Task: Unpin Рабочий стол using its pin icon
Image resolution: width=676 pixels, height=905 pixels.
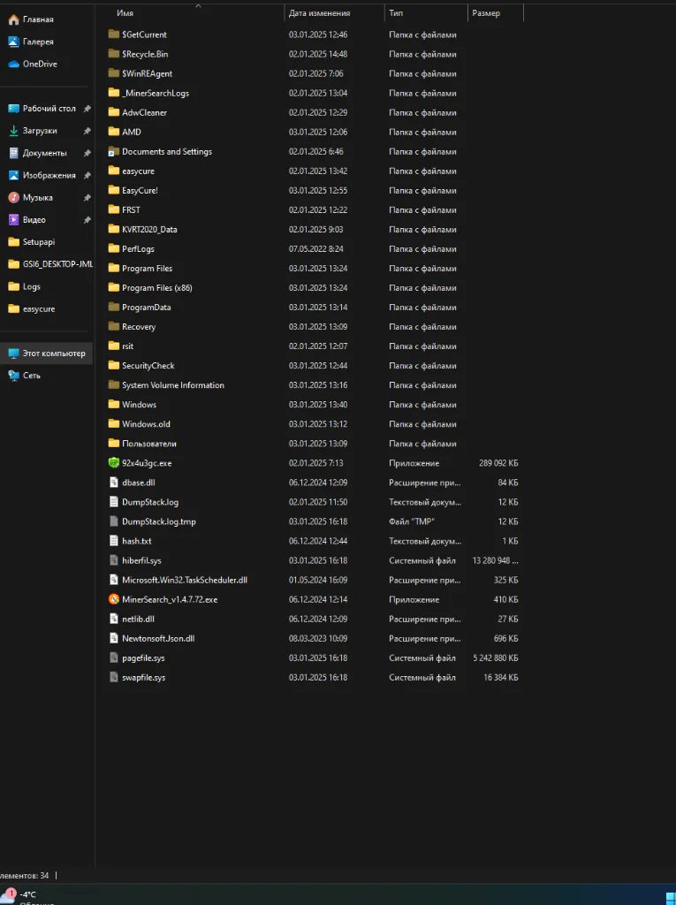Action: click(x=87, y=109)
